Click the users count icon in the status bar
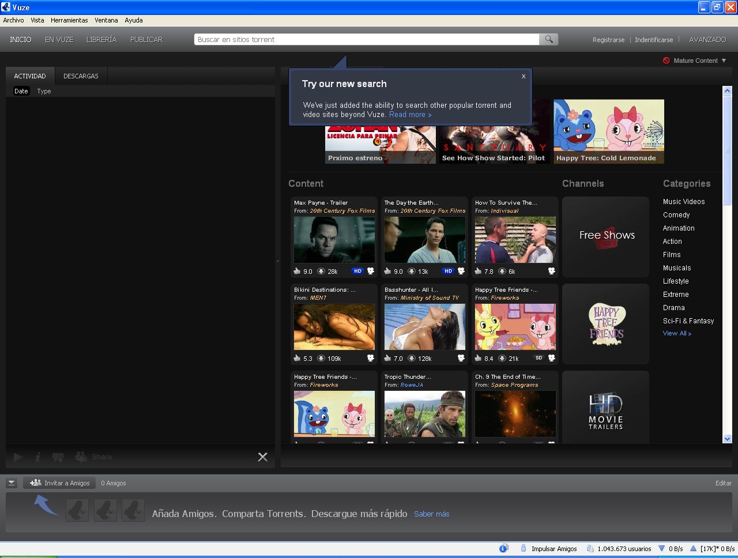 [590, 549]
